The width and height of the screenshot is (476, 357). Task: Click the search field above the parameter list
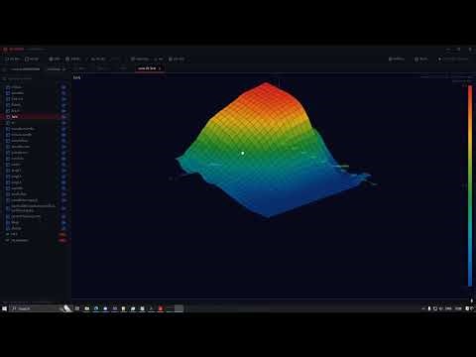click(35, 78)
